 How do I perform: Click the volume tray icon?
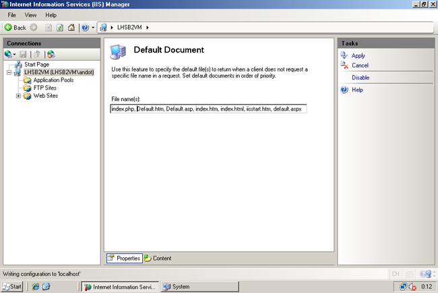coord(412,287)
